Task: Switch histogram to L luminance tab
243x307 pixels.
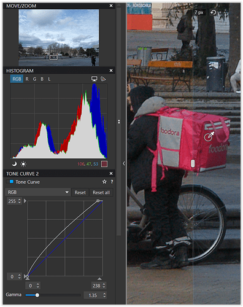Action: click(49, 79)
